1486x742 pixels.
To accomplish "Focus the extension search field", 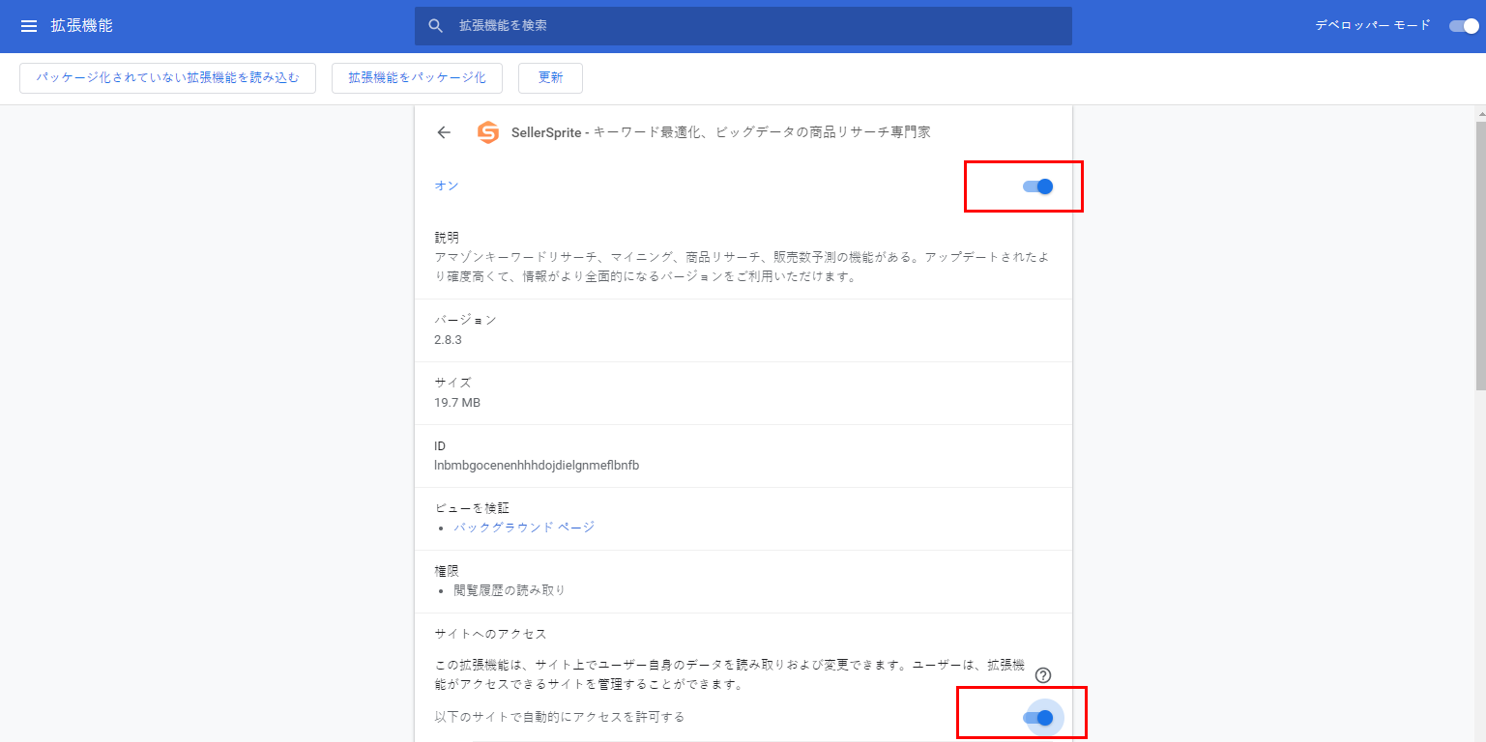I will click(x=743, y=26).
